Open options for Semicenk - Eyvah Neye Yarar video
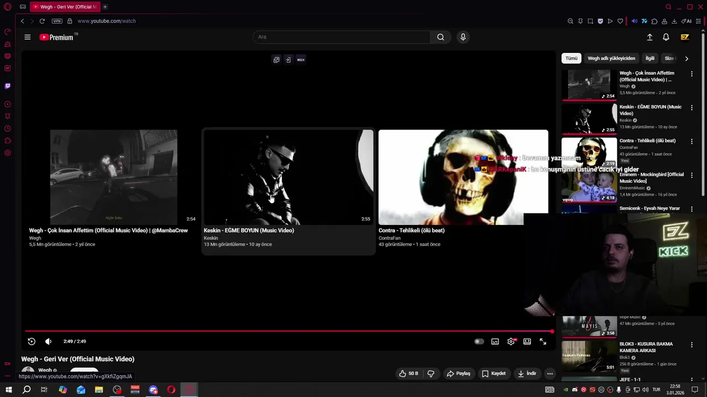 coord(692,208)
